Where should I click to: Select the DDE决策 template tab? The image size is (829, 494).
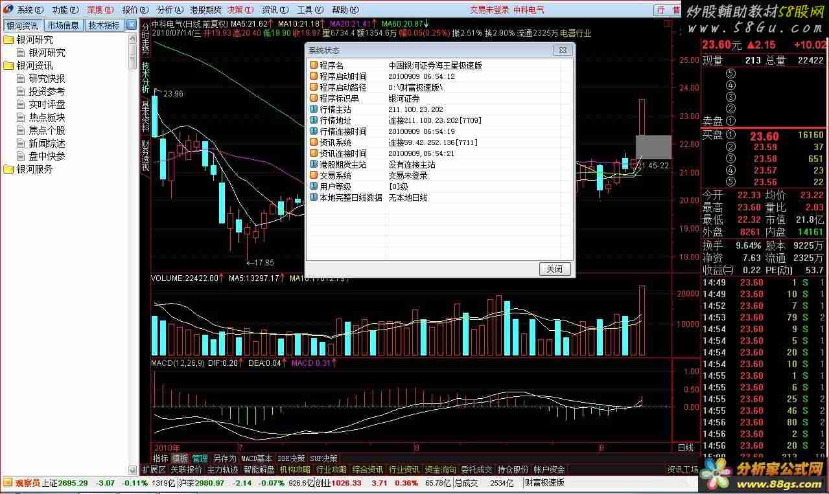(291, 458)
